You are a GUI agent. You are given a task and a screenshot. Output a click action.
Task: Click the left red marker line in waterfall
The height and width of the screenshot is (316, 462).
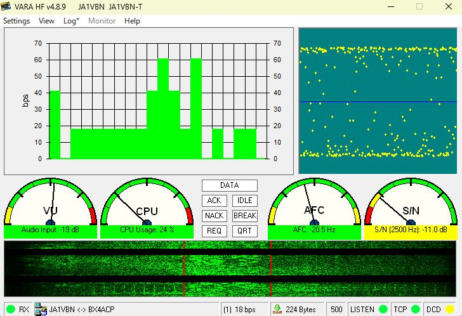tap(184, 268)
